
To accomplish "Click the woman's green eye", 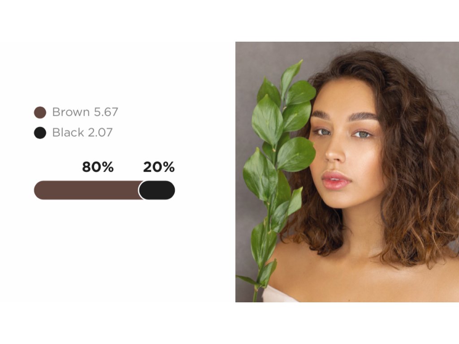I will 362,134.
